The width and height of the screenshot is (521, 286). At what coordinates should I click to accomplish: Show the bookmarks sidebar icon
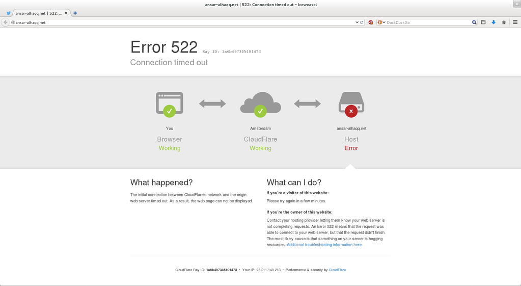(x=483, y=22)
